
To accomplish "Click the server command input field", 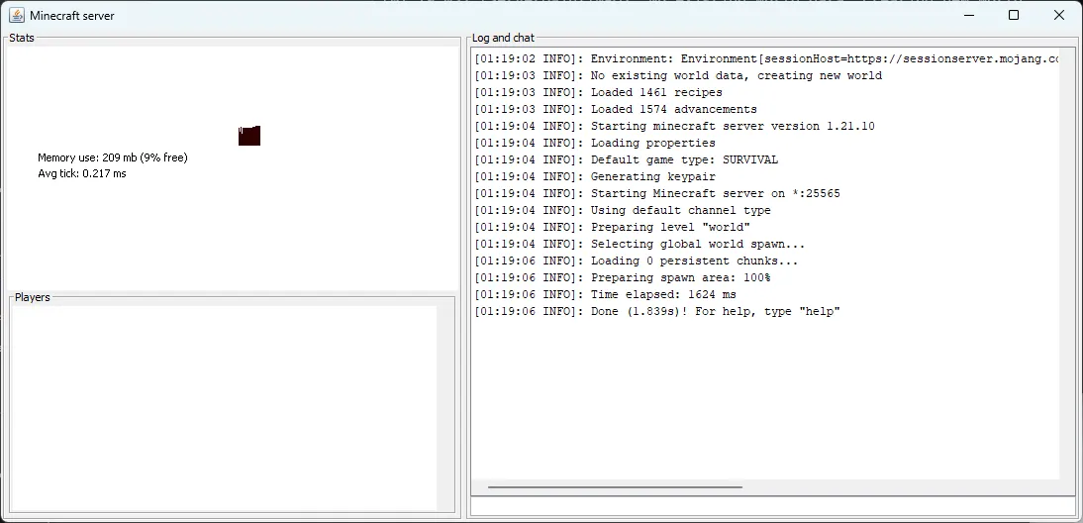I will click(x=772, y=506).
